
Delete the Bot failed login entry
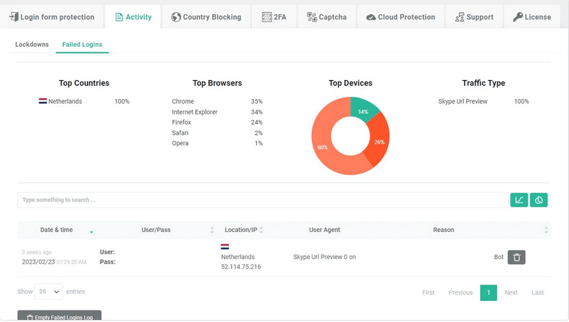(x=516, y=258)
